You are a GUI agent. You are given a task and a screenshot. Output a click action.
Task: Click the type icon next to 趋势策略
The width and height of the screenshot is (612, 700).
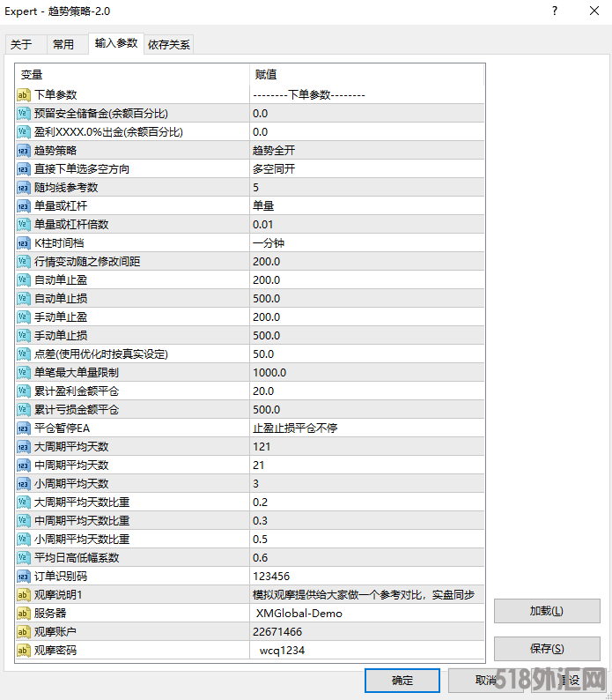(24, 151)
